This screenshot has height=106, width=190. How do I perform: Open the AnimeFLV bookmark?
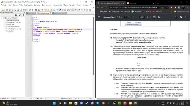pos(114,11)
